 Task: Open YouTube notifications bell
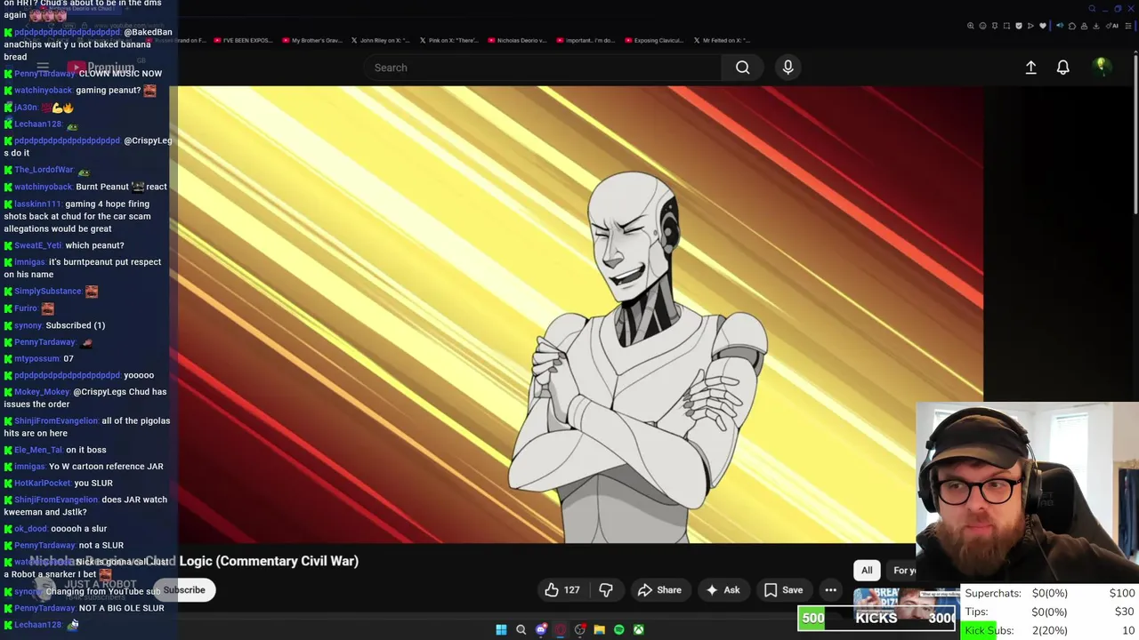click(1062, 68)
